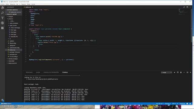Open notifications bell in status bar

190,104
